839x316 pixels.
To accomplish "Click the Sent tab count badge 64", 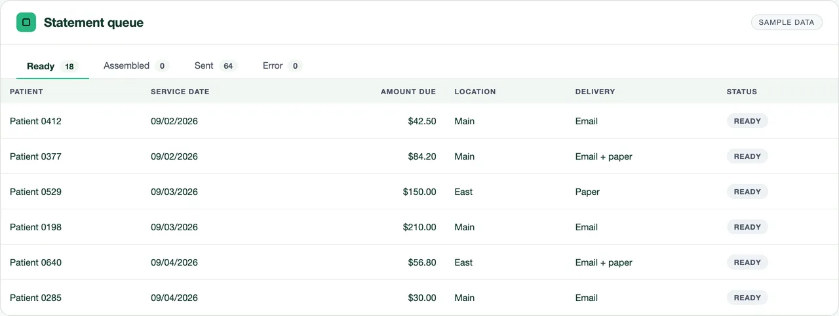I will tap(228, 66).
